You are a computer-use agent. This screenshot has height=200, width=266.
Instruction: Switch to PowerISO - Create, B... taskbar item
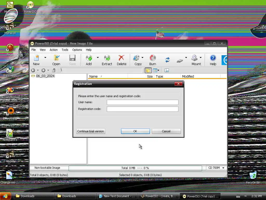[159, 196]
